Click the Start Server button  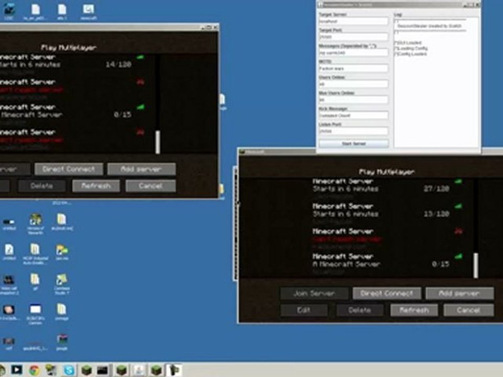[x=354, y=143]
